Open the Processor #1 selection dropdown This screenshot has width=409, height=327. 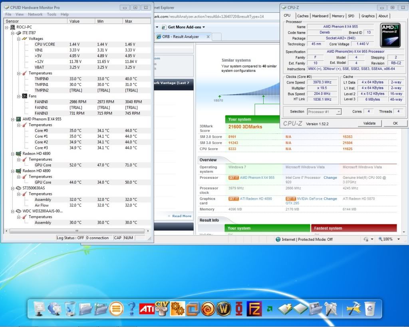(324, 112)
